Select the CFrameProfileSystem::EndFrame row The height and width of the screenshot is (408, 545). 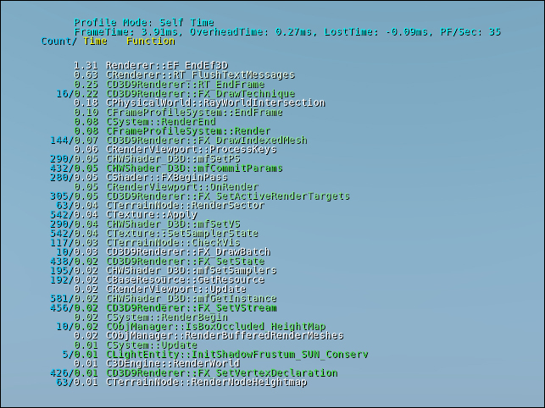[x=178, y=113]
